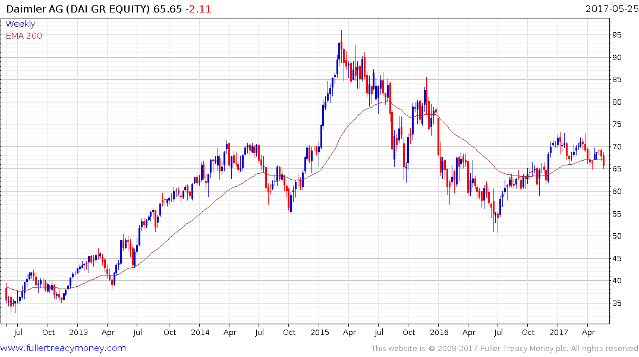Screen dimensions: 639x357
Task: Select the red -2.11 price change
Action: [199, 8]
